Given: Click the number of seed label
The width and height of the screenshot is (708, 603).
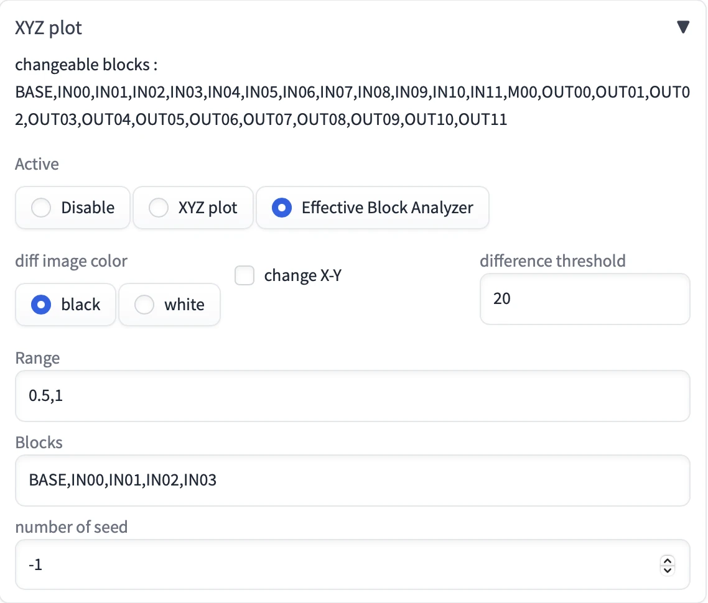Looking at the screenshot, I should click(x=71, y=527).
